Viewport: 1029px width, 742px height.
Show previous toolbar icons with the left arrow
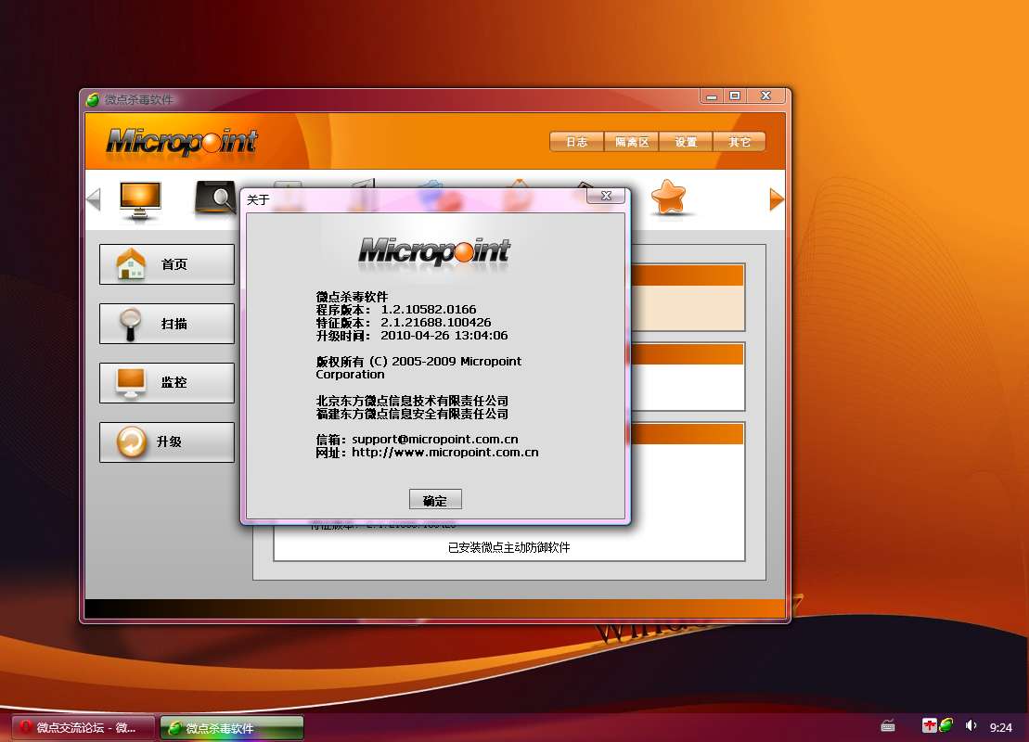[94, 199]
